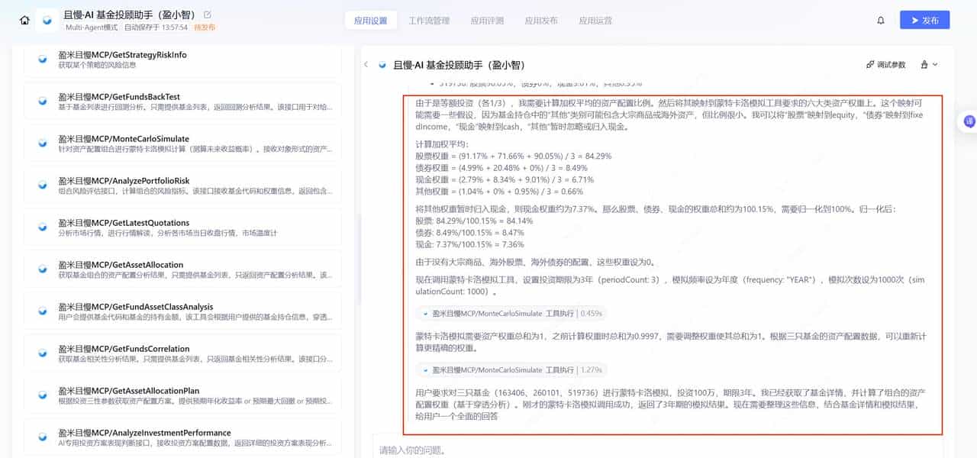
Task: Click the back arrow in conversation panel header
Action: tap(366, 65)
